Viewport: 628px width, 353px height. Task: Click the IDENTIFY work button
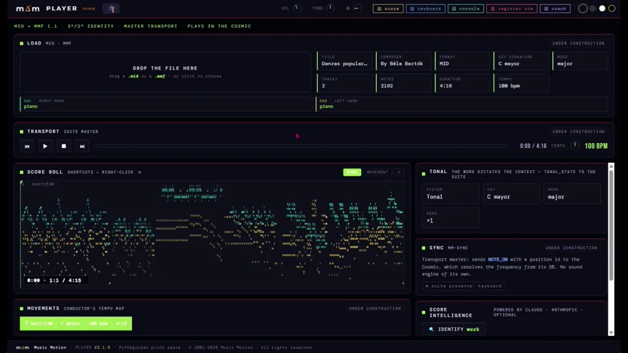[x=454, y=329]
